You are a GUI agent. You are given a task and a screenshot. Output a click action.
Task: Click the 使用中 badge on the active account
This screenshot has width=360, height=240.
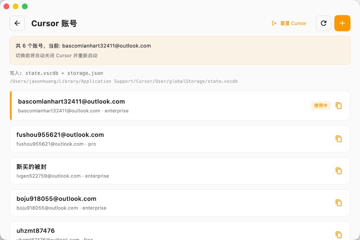point(321,106)
